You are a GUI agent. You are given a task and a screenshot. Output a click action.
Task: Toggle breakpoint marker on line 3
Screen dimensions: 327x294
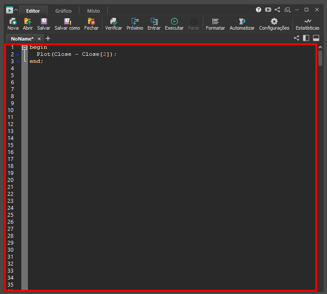(x=18, y=62)
